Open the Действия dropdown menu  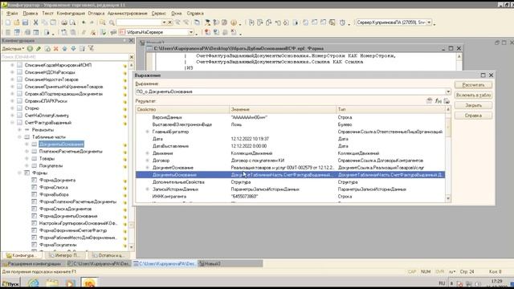click(13, 48)
